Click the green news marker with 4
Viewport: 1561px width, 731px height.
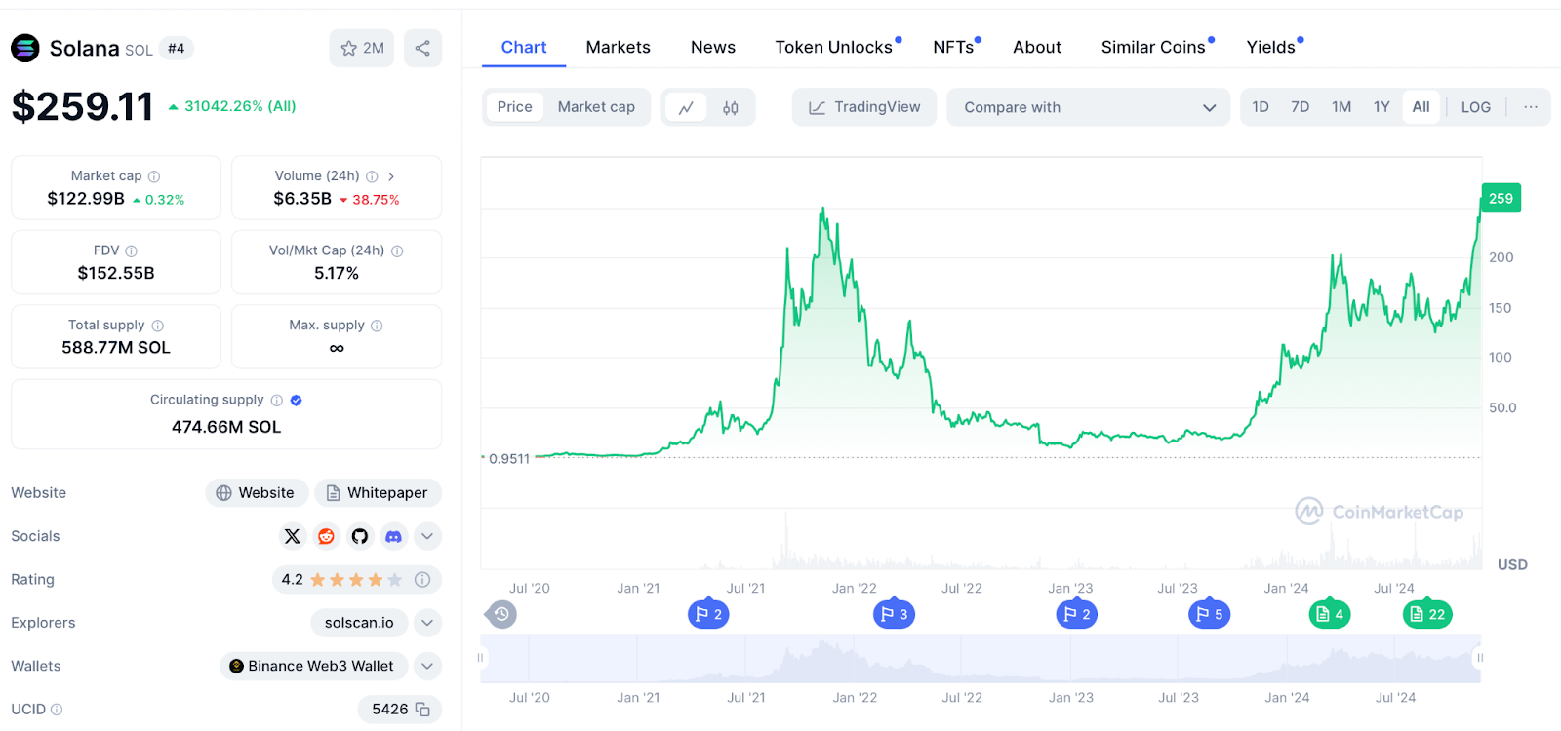(x=1330, y=614)
